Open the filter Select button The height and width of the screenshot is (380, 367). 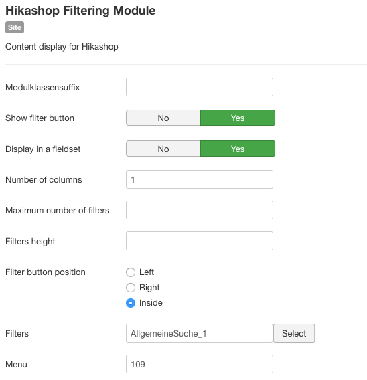294,333
